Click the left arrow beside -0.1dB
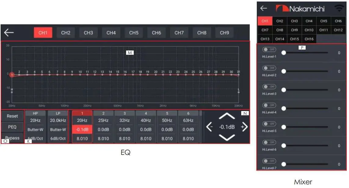 [x=210, y=127]
